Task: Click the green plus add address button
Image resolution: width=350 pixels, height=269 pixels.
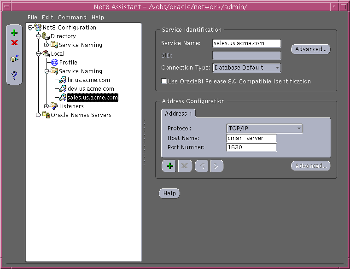Action: (170, 166)
